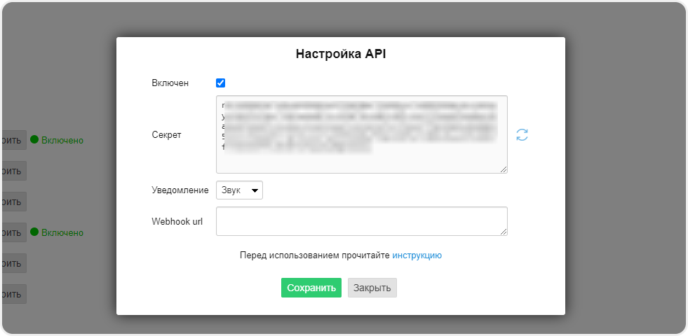688x336 pixels.
Task: Click the Включен label text
Action: (x=170, y=83)
